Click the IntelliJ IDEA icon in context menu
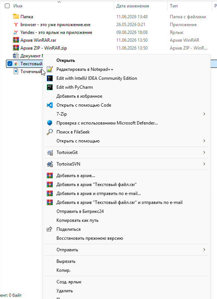 [x=50, y=78]
